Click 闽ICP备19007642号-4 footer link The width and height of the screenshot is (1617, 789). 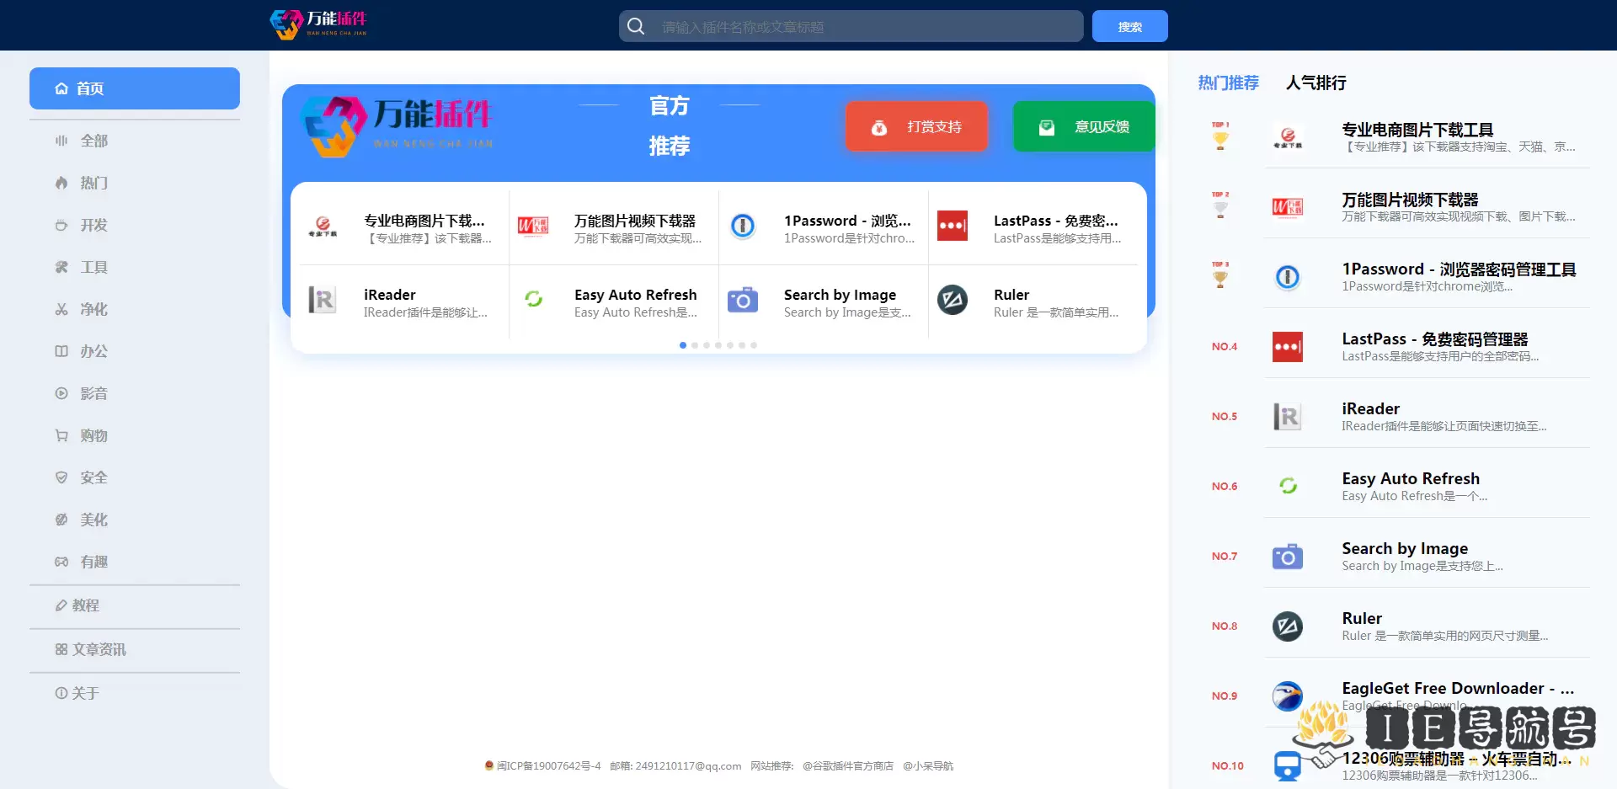pos(548,766)
